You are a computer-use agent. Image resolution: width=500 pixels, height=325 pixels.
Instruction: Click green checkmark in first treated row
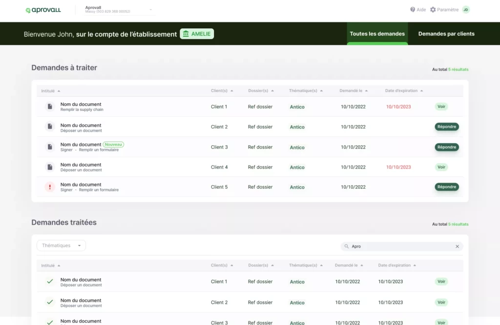(x=50, y=282)
